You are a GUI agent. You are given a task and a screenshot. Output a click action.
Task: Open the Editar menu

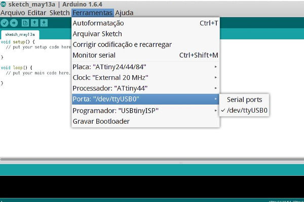tap(37, 13)
